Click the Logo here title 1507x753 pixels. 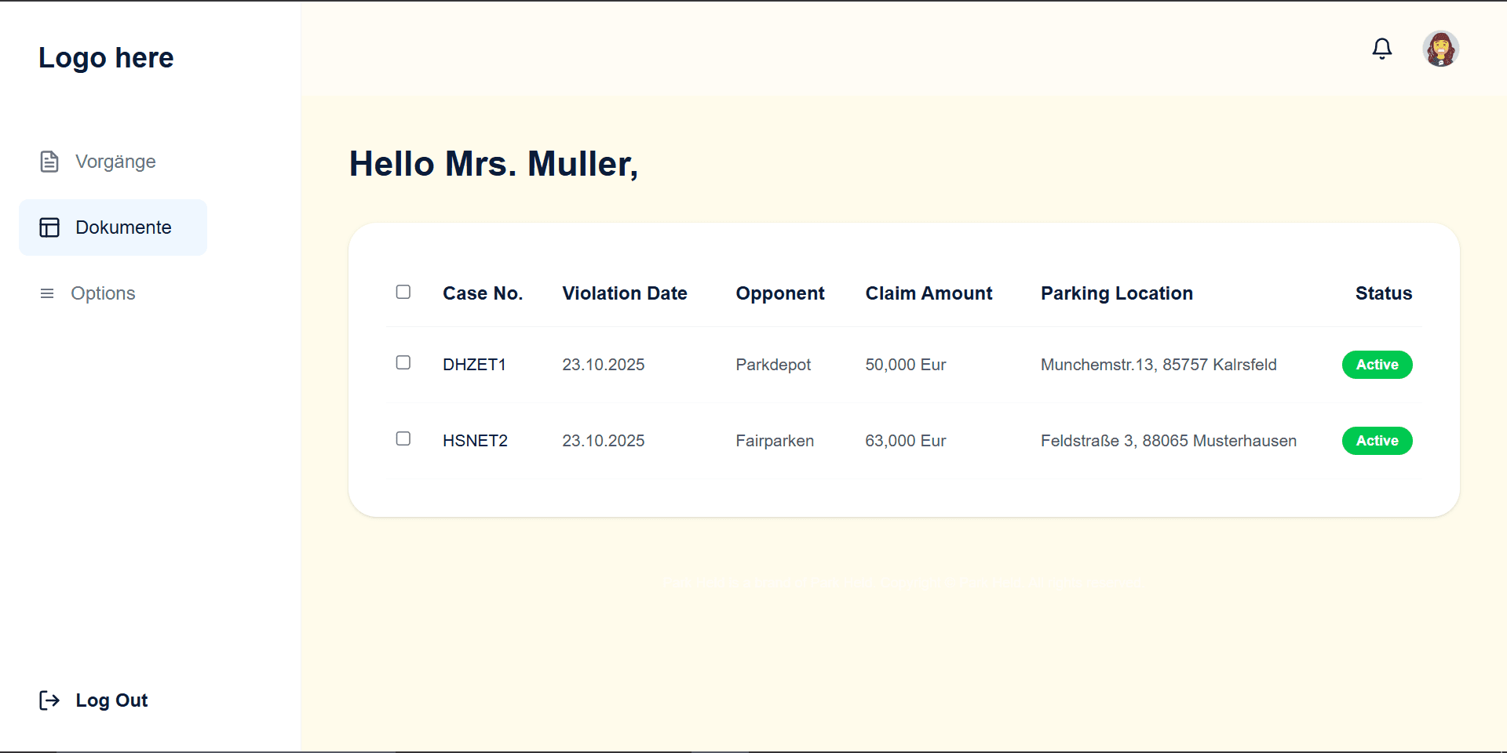106,58
